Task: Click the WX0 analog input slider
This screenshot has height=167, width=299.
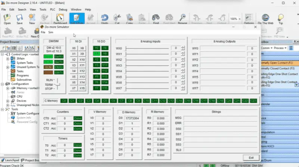Action: (147, 48)
